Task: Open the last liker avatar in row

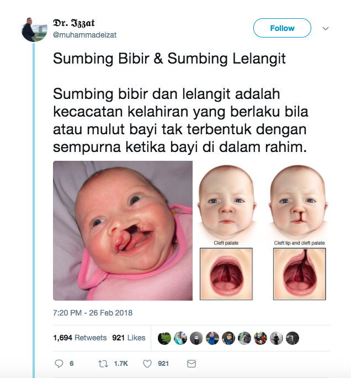Action: point(292,338)
